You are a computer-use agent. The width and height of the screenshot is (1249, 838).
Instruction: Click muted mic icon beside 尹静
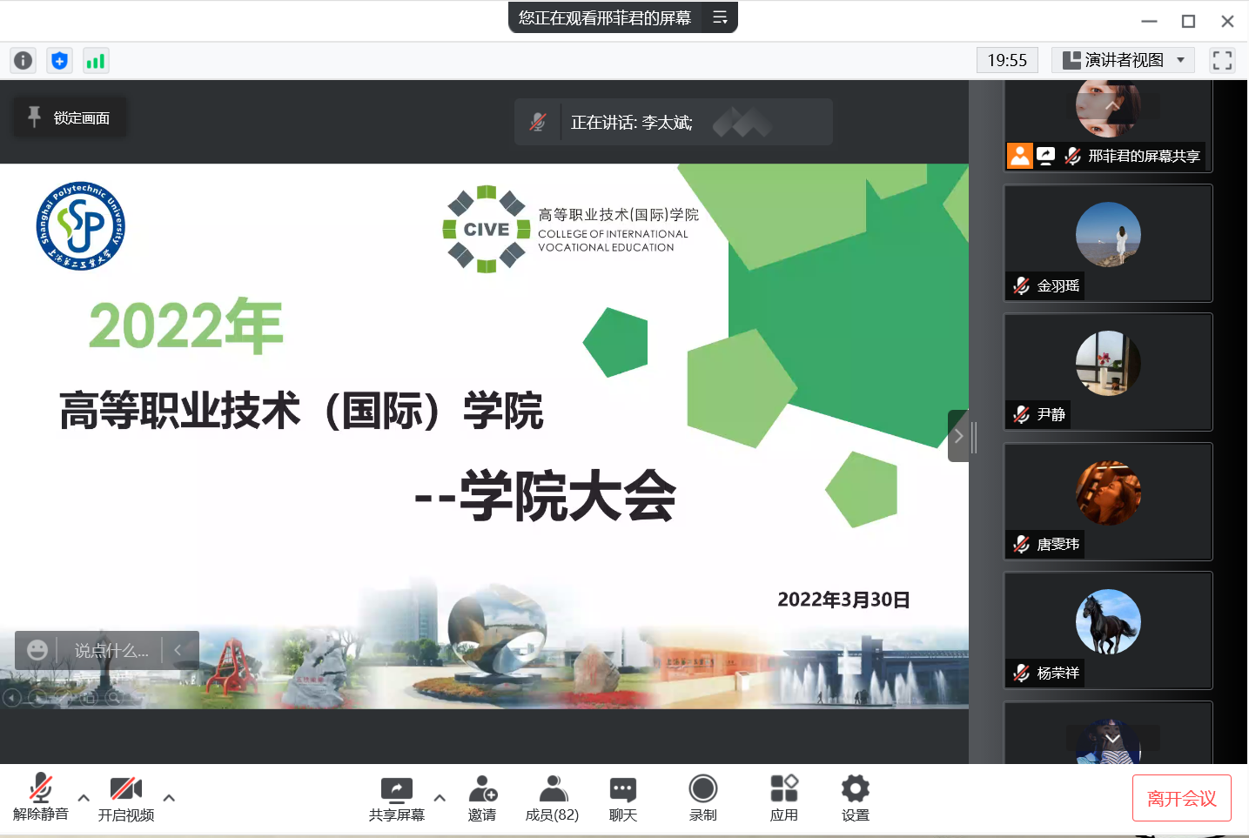coord(1022,414)
